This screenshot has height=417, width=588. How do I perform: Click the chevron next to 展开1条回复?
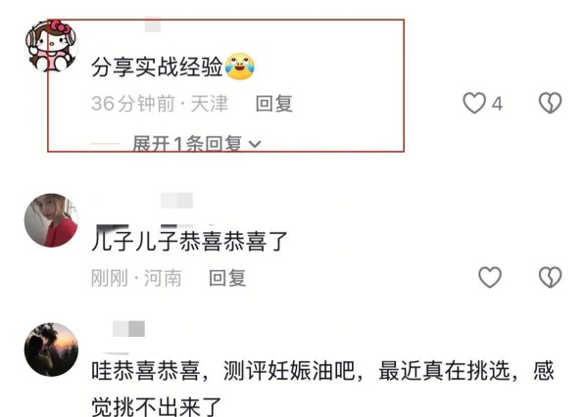coord(255,144)
